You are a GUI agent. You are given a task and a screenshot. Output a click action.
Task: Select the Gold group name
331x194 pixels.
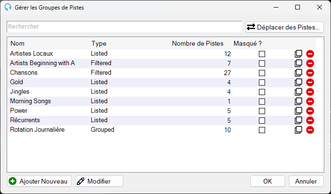point(16,82)
